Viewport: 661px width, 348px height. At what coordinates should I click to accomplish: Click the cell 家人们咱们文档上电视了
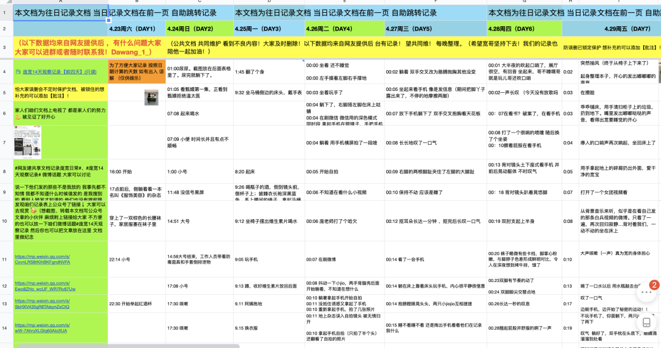(61, 114)
